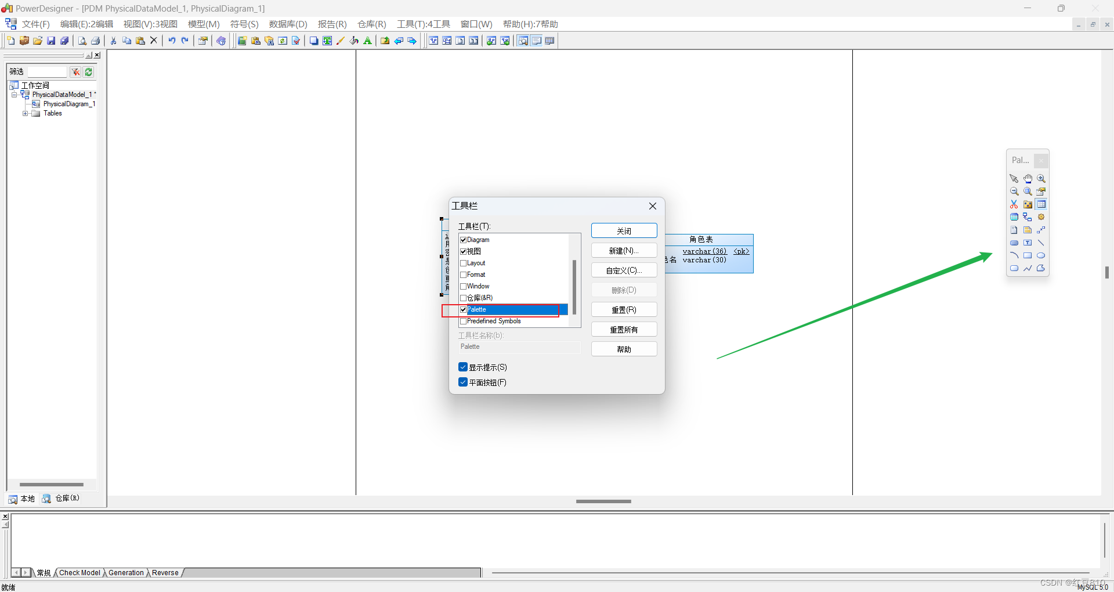The image size is (1114, 592).
Task: Select the Reference link tool in Palette
Action: pyautogui.click(x=1028, y=217)
